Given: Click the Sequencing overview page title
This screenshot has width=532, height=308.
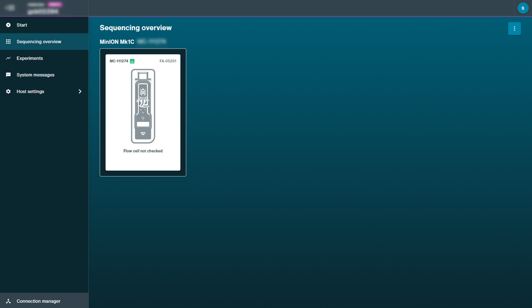Looking at the screenshot, I should pos(136,28).
